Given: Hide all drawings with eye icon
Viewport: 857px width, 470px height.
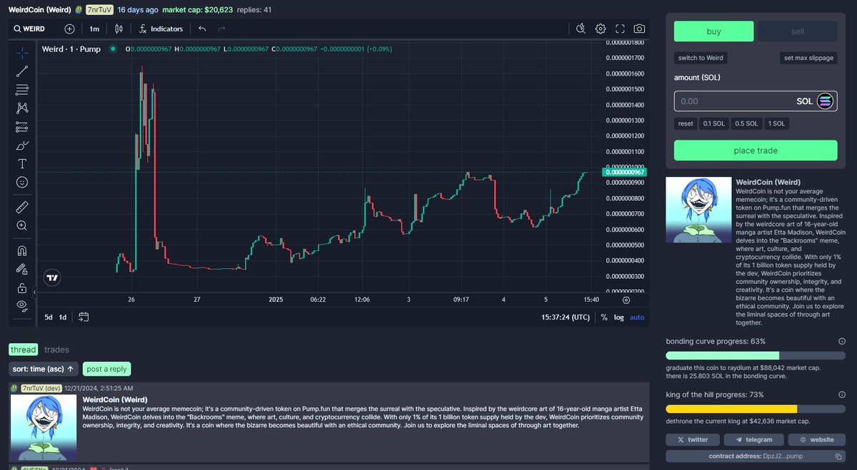Looking at the screenshot, I should (x=22, y=307).
